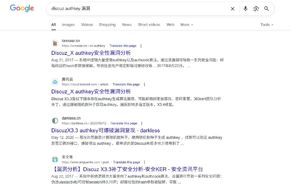Image resolution: width=291 pixels, height=184 pixels.
Task: Click the magnifying glass search button
Action: click(x=267, y=9)
